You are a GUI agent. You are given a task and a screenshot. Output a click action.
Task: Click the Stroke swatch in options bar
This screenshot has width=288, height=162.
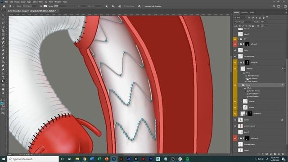pos(56,6)
